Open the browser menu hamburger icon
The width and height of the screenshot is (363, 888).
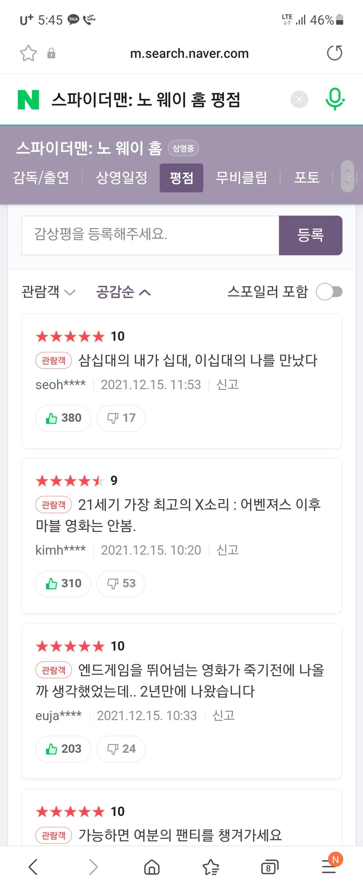[329, 866]
